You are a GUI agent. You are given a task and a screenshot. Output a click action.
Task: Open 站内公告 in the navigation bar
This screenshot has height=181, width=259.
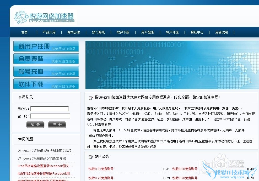(74, 32)
